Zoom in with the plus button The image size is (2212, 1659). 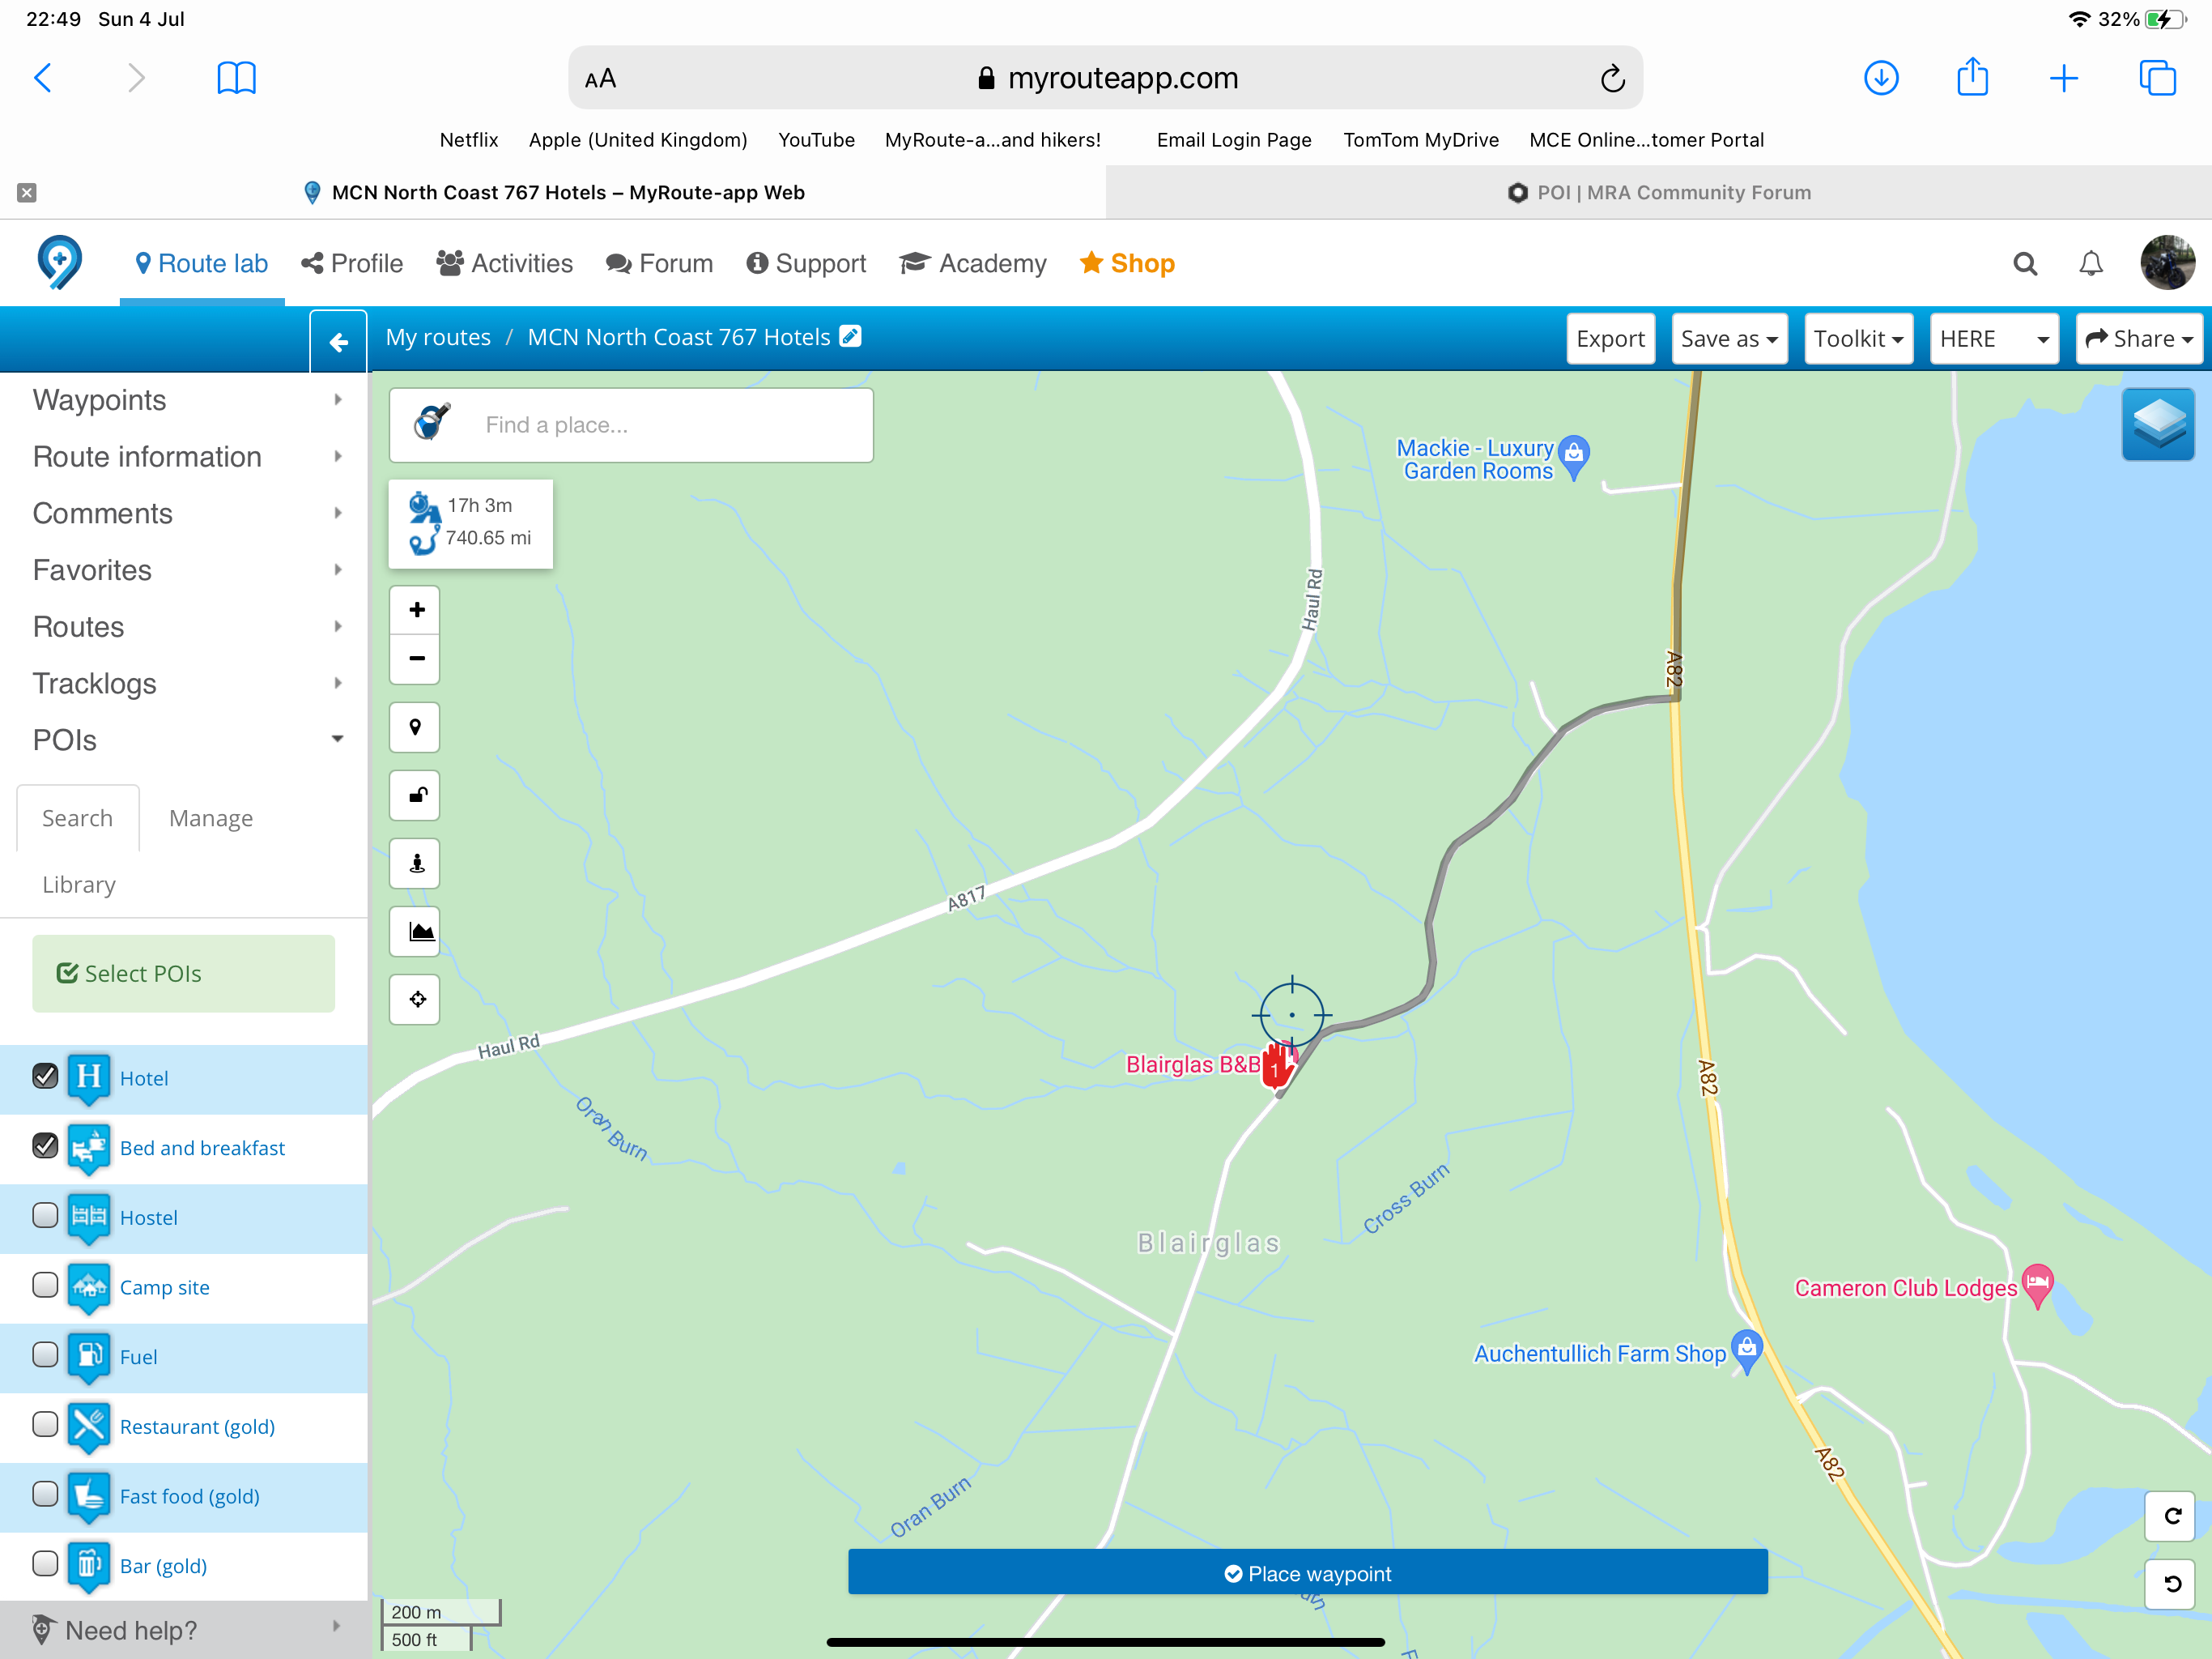pos(416,609)
